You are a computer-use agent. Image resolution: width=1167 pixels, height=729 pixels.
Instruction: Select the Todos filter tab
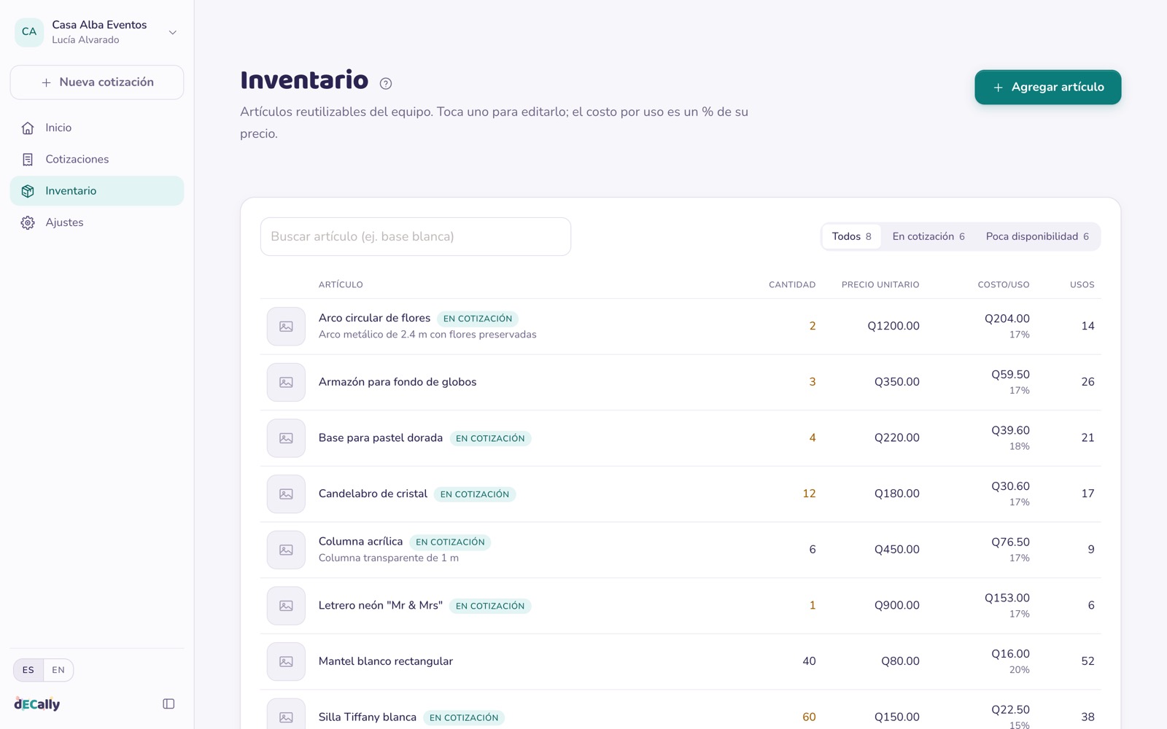tap(851, 237)
